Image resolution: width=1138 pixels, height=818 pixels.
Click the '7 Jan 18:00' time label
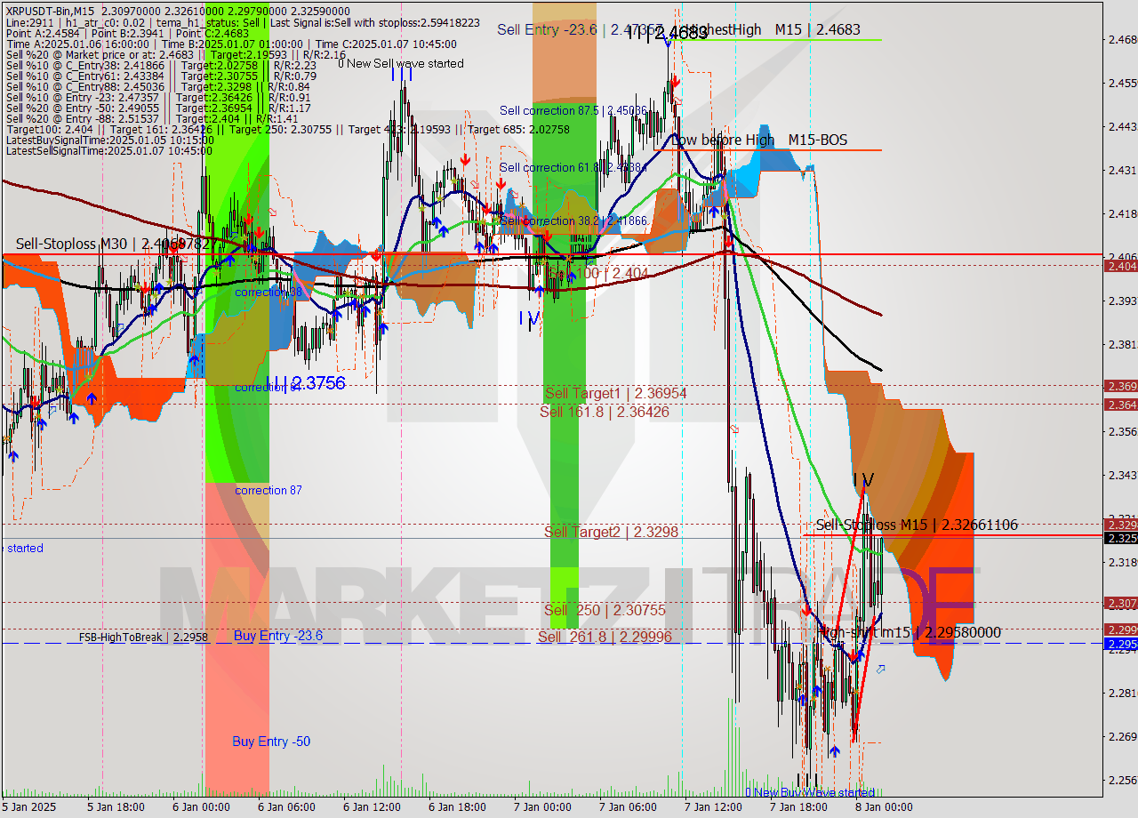(798, 807)
